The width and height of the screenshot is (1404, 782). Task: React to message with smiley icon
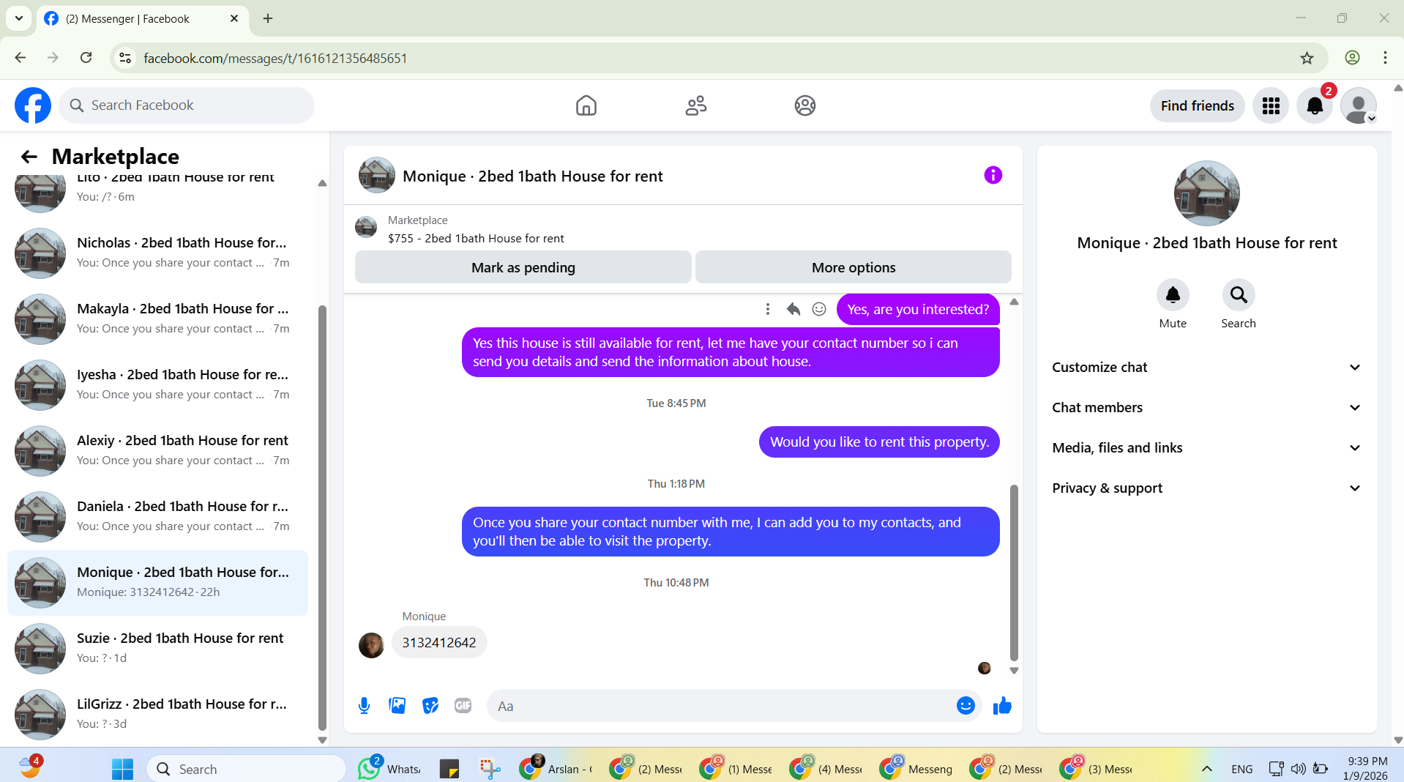point(819,309)
